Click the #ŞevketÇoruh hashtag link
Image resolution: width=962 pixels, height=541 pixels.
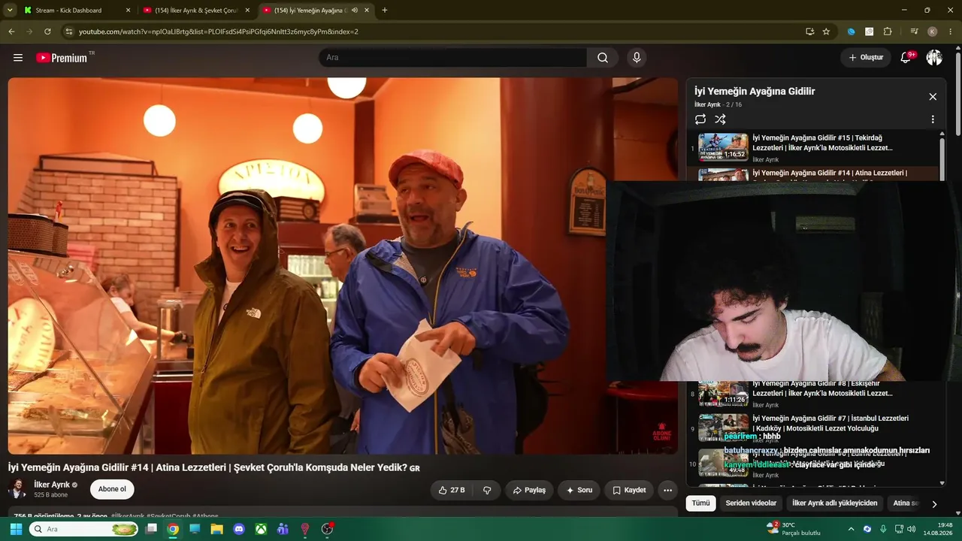tap(168, 516)
